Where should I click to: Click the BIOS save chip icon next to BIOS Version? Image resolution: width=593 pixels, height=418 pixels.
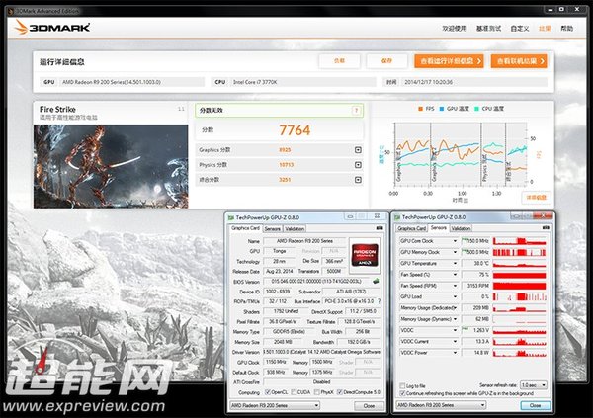tap(376, 281)
